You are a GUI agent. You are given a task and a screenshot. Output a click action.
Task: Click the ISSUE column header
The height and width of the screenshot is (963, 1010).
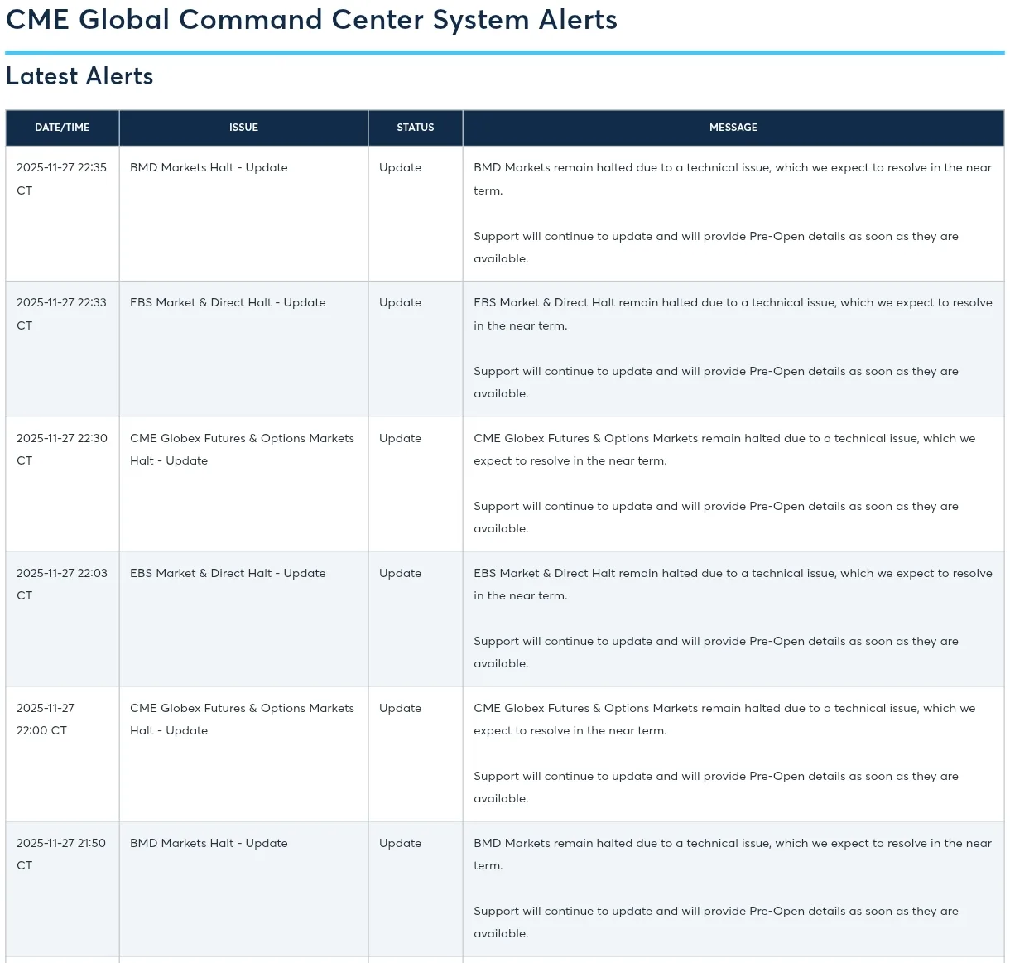pyautogui.click(x=243, y=128)
